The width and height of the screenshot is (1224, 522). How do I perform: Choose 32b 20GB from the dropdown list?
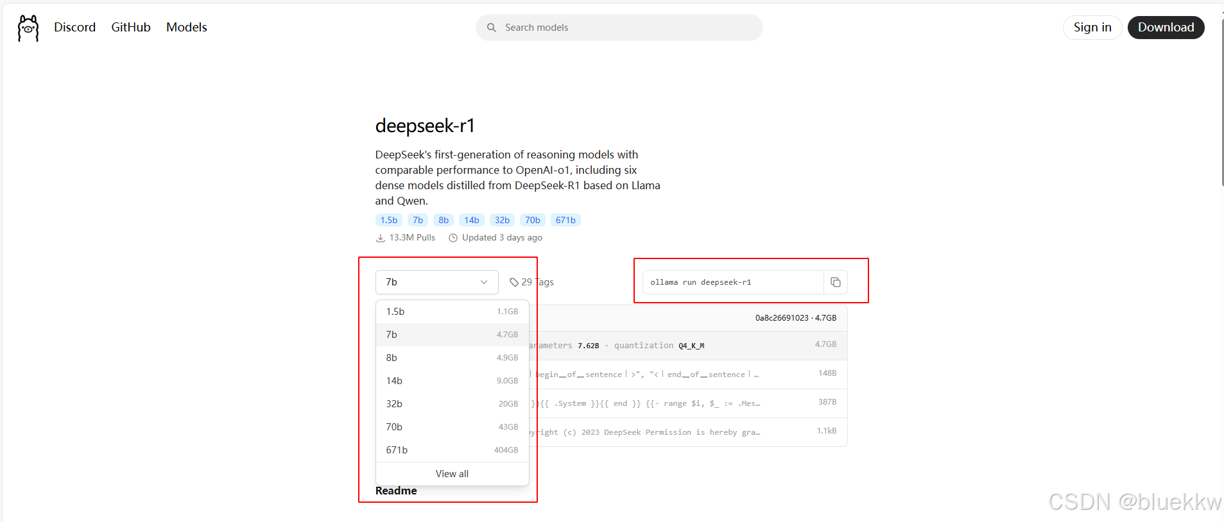(453, 404)
